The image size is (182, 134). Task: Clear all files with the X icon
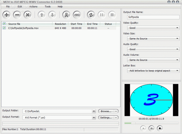[28, 15]
